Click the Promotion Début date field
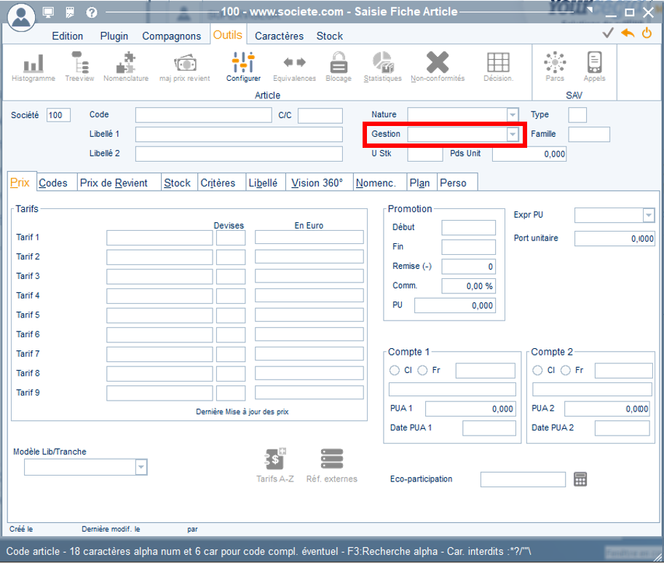The width and height of the screenshot is (664, 563). click(468, 227)
